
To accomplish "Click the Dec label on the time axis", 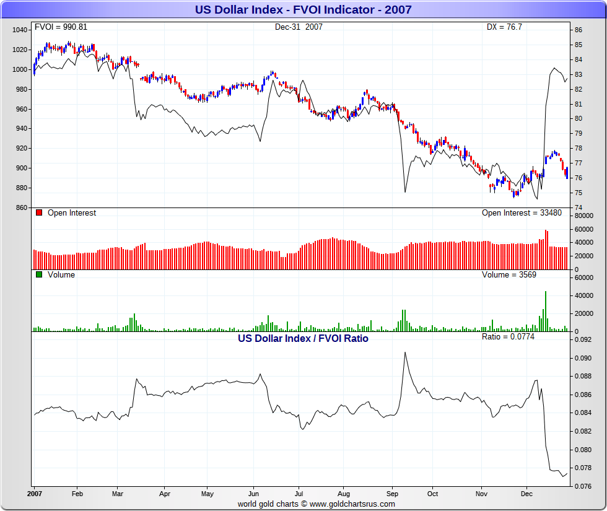I will [526, 494].
